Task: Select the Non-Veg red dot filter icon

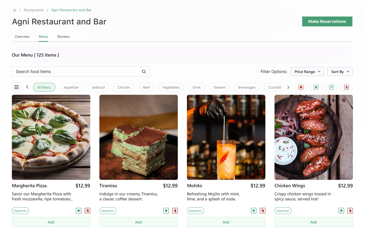Action: [x=301, y=87]
